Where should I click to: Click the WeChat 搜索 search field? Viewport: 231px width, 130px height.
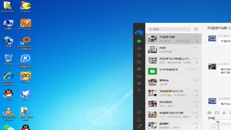pos(169,29)
